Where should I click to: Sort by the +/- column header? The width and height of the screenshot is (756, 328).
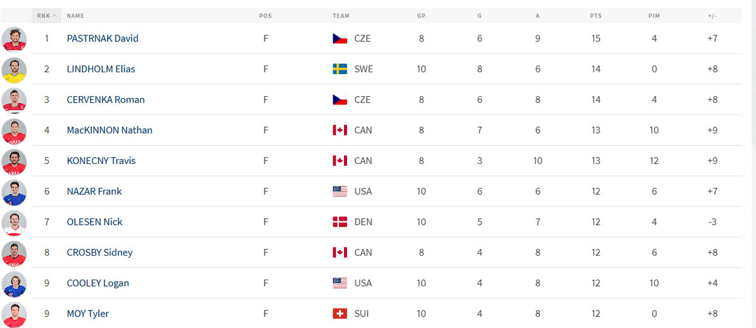[x=712, y=16]
